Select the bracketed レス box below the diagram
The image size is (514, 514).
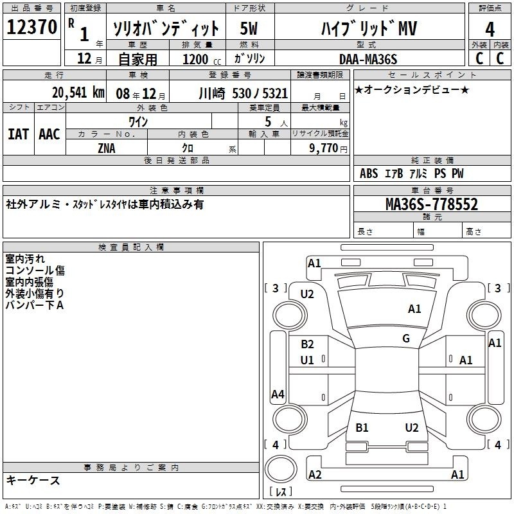pos(281,492)
